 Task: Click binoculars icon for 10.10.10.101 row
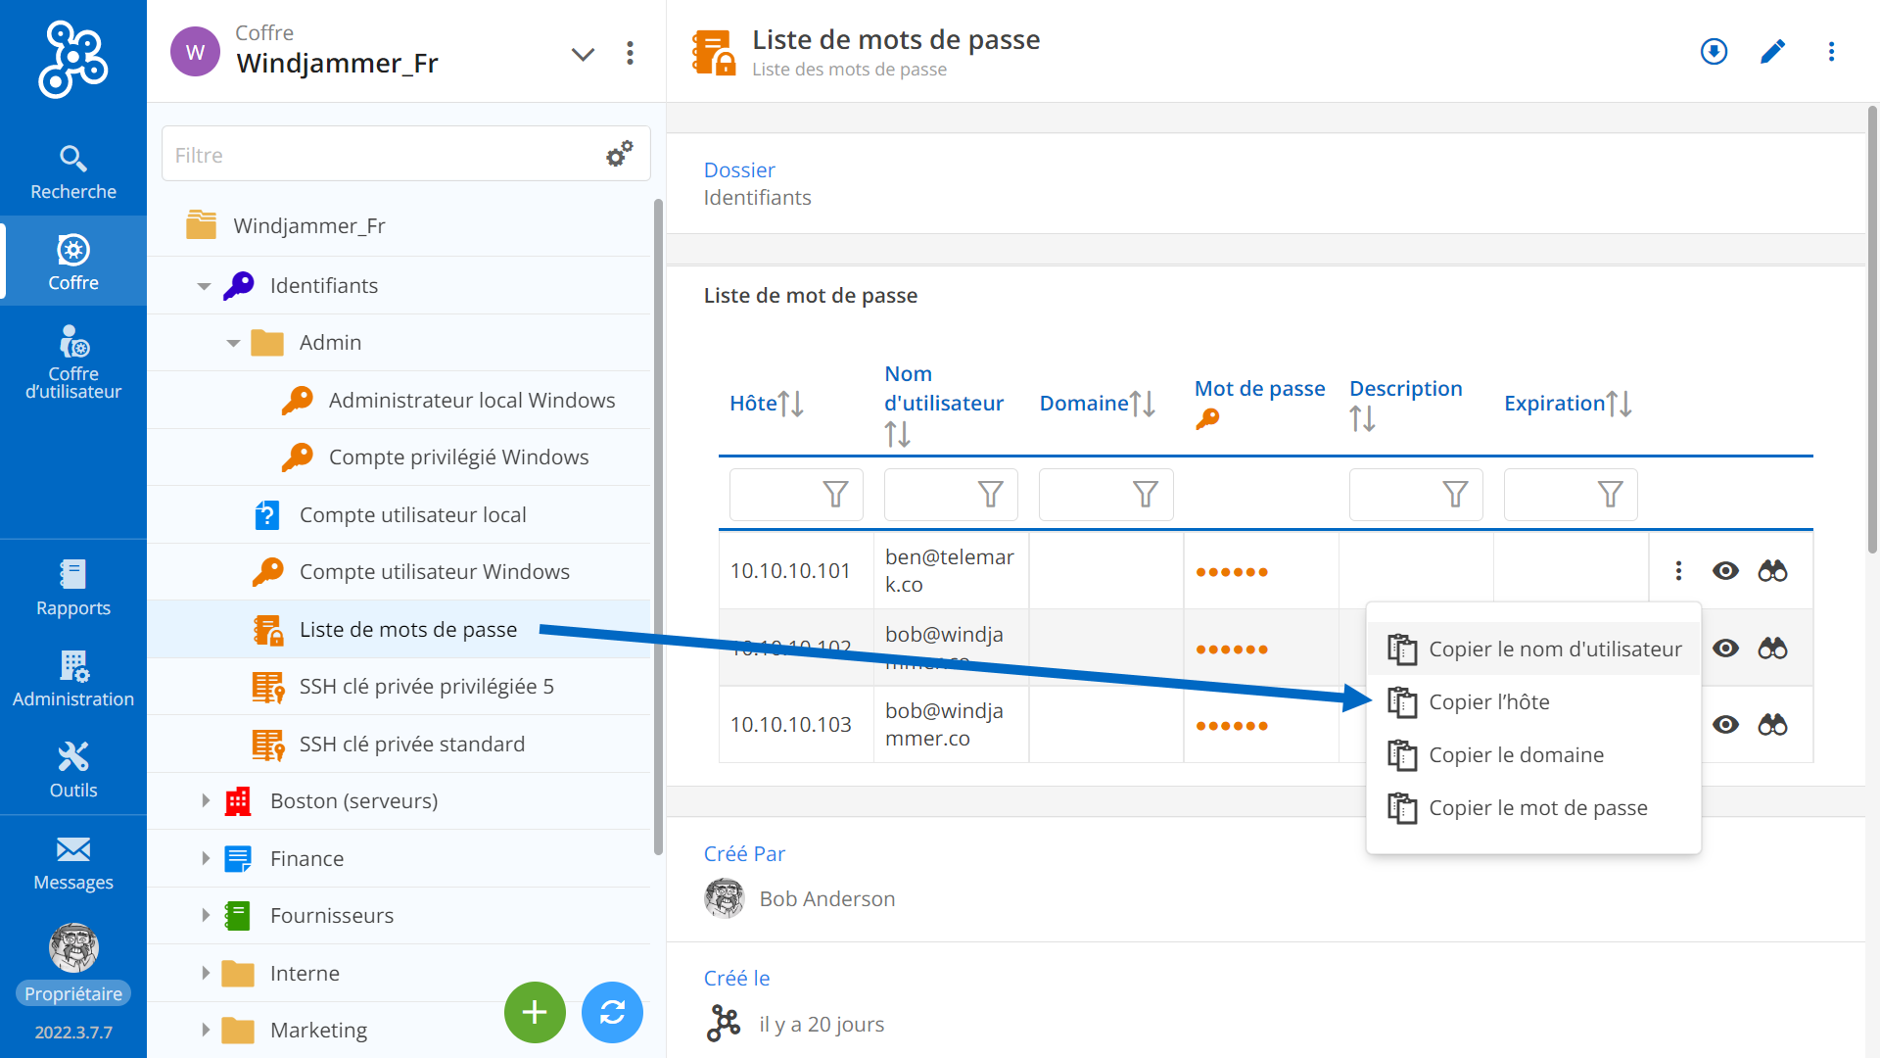[x=1772, y=571]
